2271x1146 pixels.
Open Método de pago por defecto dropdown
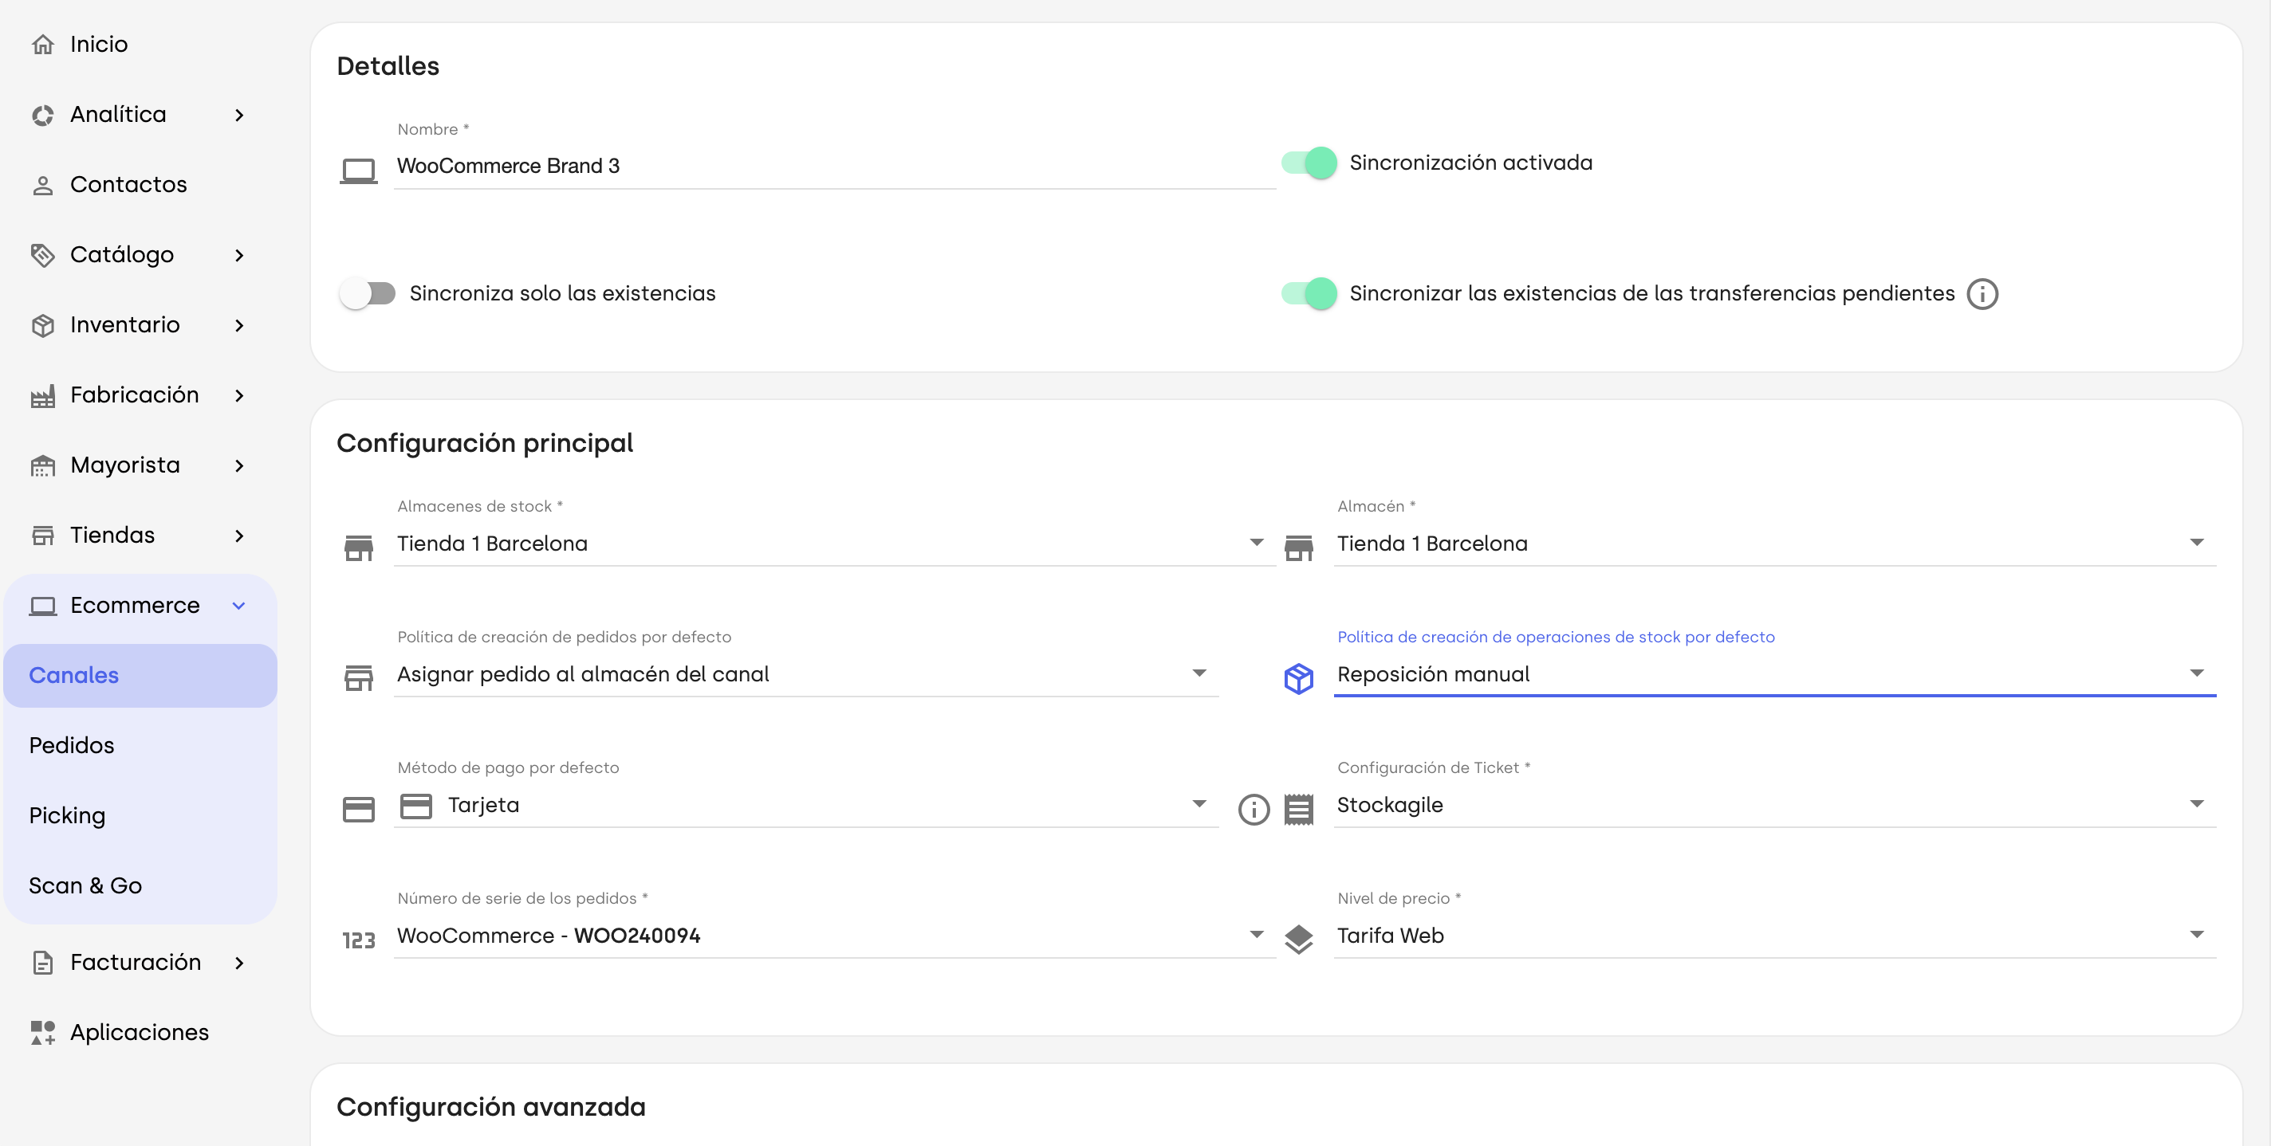point(806,804)
